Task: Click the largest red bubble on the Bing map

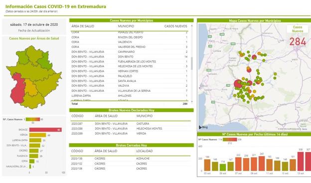Action: (238, 84)
